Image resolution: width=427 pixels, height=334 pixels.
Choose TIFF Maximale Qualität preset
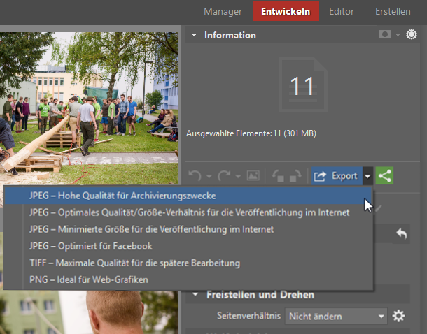tap(188, 263)
